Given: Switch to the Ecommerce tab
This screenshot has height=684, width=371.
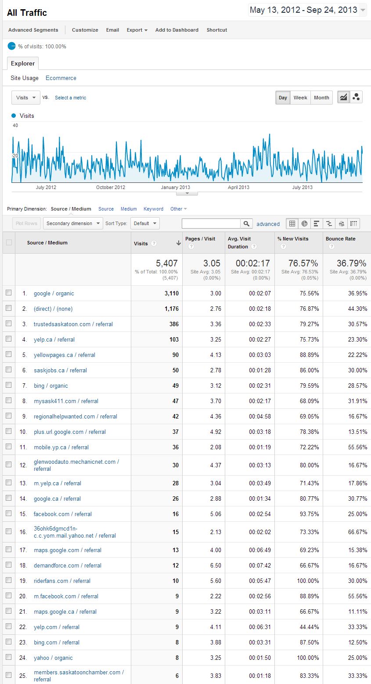Looking at the screenshot, I should click(61, 78).
